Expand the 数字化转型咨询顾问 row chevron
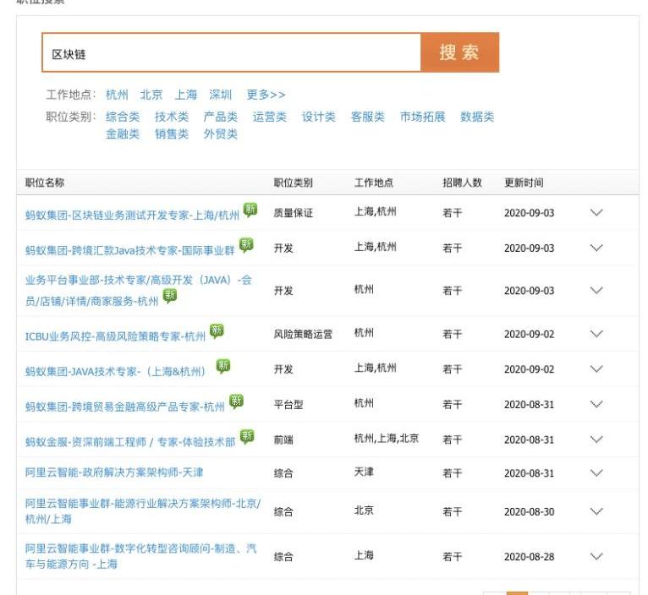Viewport: 648px width, 595px height. [x=596, y=557]
